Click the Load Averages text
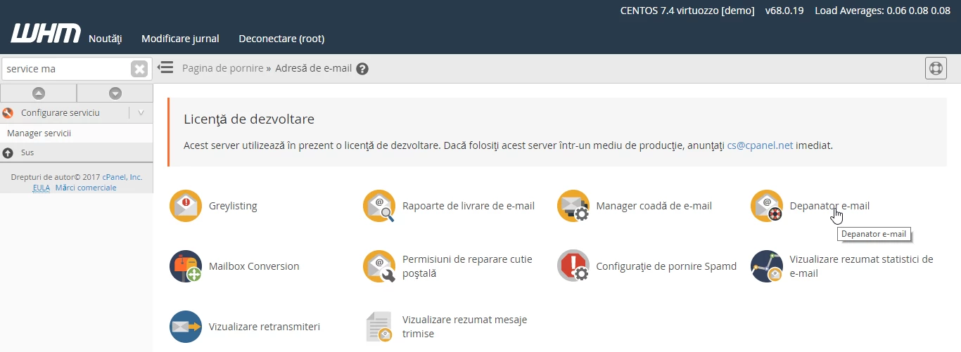The image size is (961, 352). point(882,11)
